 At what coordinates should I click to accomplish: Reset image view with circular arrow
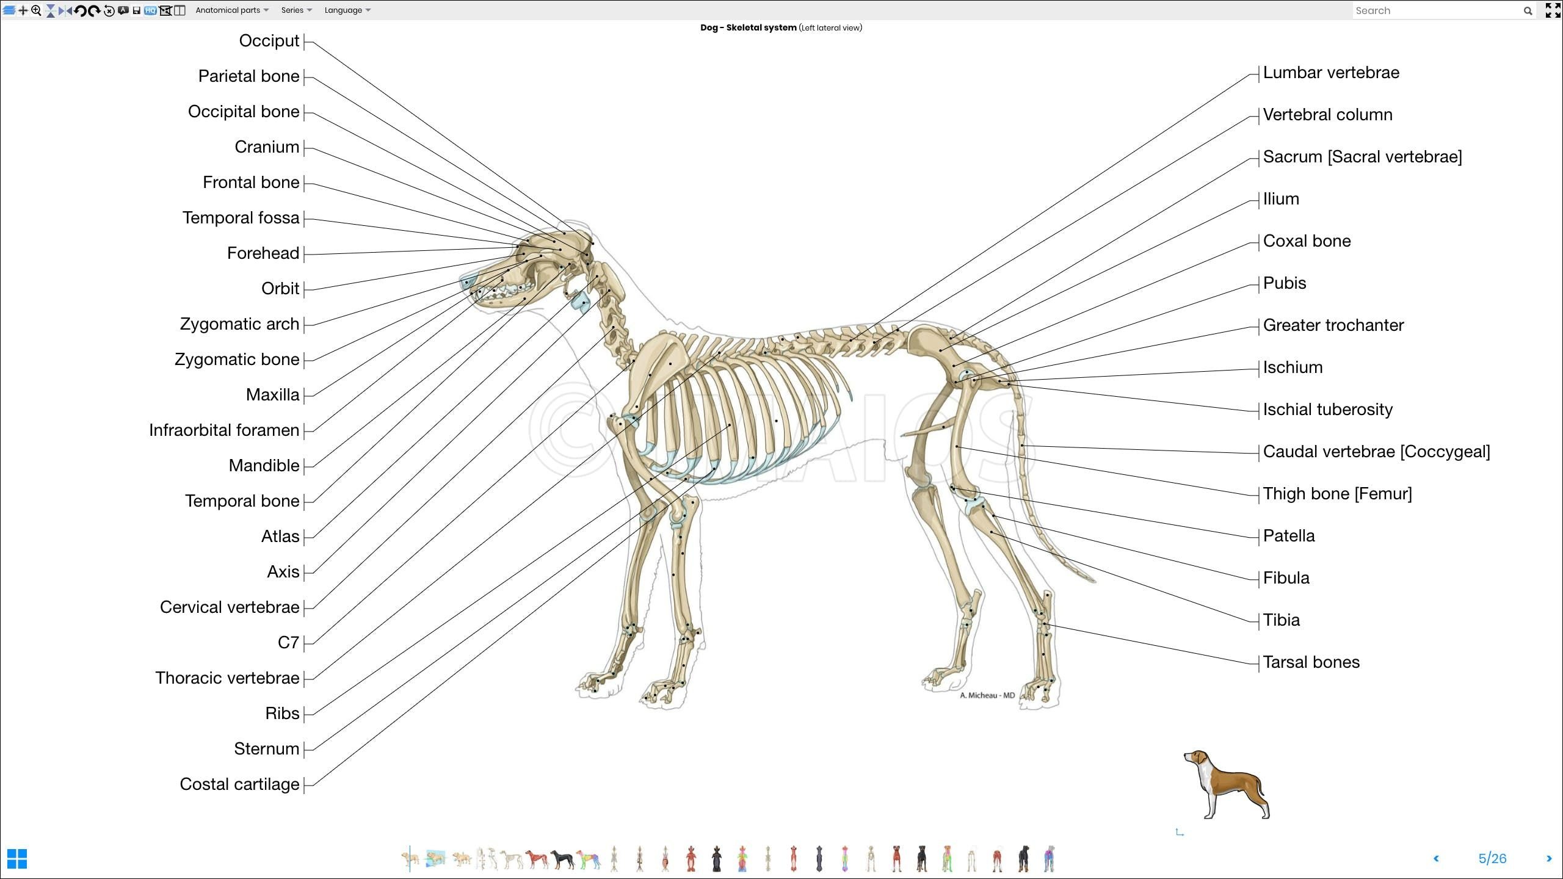point(109,10)
